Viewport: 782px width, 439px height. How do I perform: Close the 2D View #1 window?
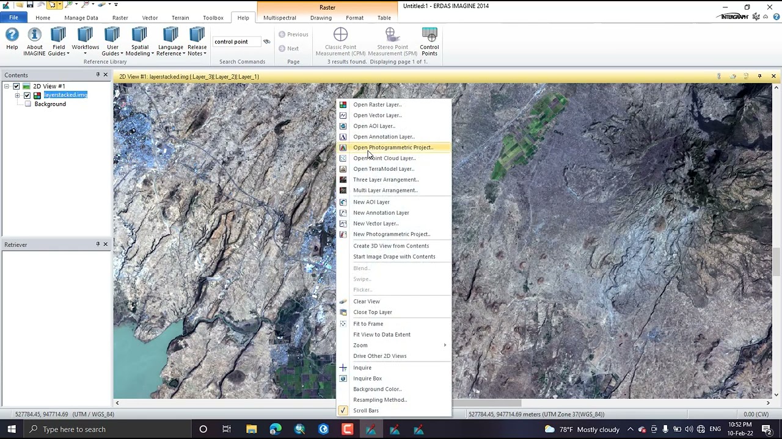tap(773, 76)
